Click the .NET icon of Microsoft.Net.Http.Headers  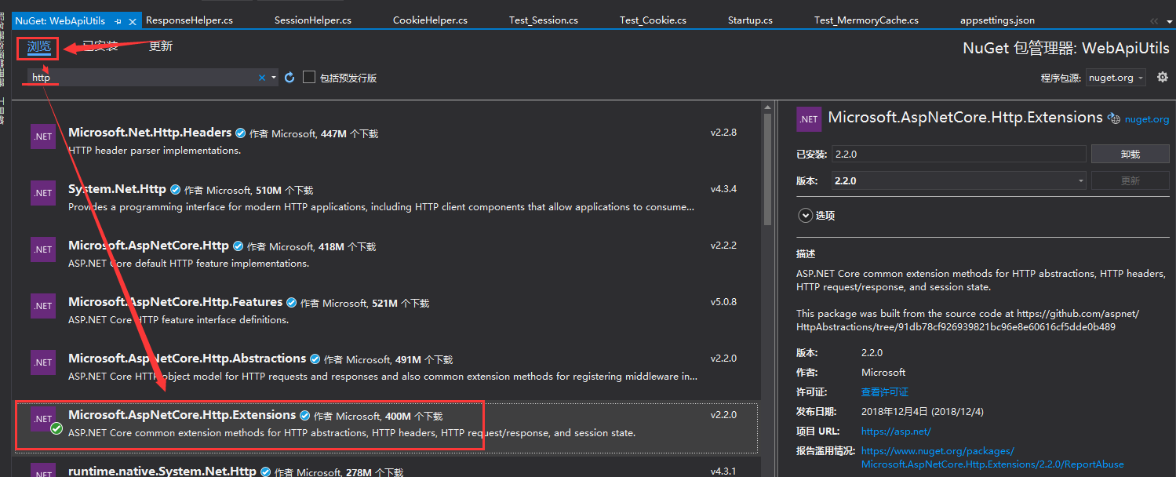click(42, 136)
